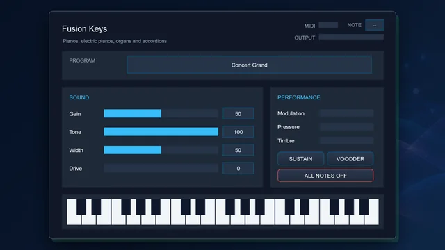Click the Pressure label
Viewport: 445px width, 250px height.
pyautogui.click(x=289, y=127)
